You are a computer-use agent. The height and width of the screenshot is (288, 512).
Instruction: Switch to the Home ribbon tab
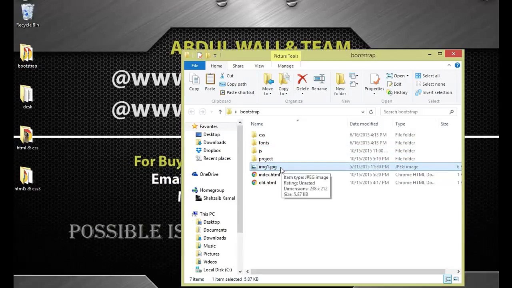point(216,66)
